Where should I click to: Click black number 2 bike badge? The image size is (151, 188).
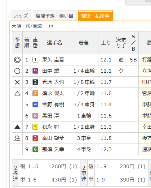coord(35,82)
